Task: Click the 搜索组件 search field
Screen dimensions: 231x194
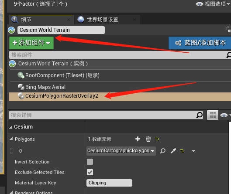Action: (118, 55)
